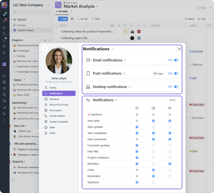This screenshot has width=214, height=193.
Task: Switch to the All tasks tab
Action: pyautogui.click(x=62, y=12)
